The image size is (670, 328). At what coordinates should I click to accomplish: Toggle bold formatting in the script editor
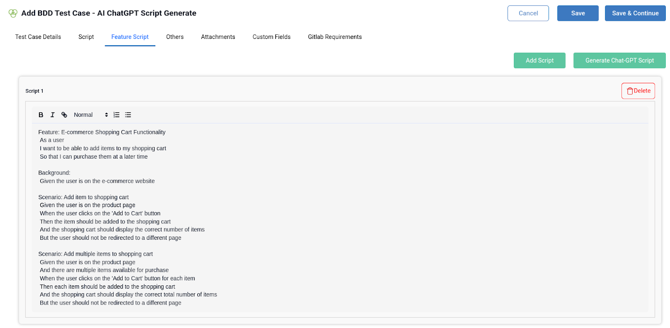tap(41, 115)
